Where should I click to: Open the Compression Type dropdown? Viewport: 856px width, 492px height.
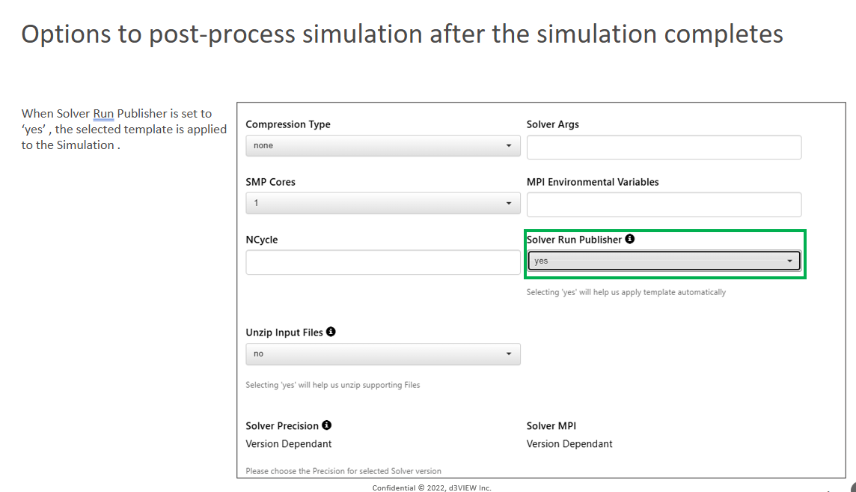pos(382,145)
